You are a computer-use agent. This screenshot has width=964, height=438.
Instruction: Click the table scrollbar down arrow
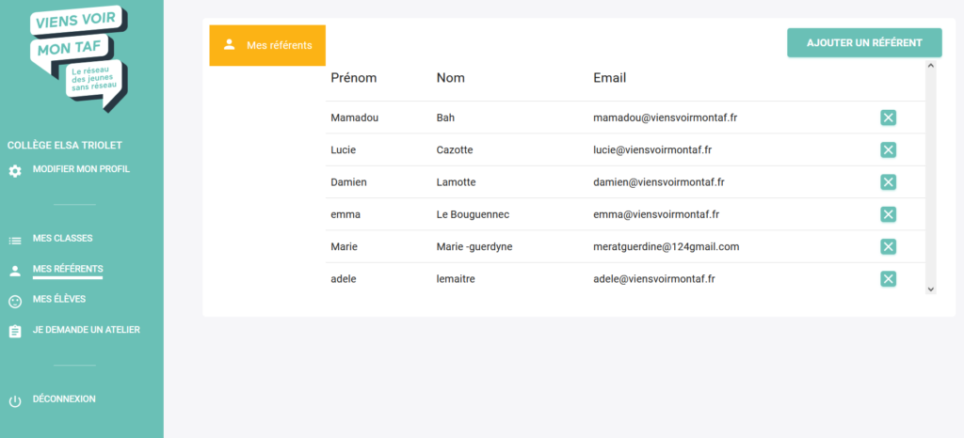pyautogui.click(x=930, y=289)
